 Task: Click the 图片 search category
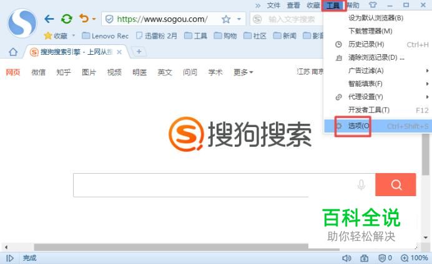click(89, 72)
